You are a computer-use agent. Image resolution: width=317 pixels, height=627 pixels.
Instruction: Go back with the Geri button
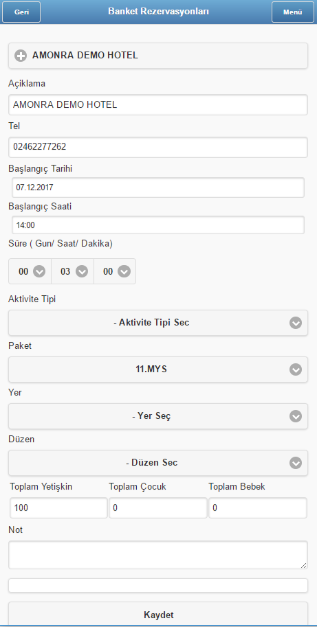(21, 12)
